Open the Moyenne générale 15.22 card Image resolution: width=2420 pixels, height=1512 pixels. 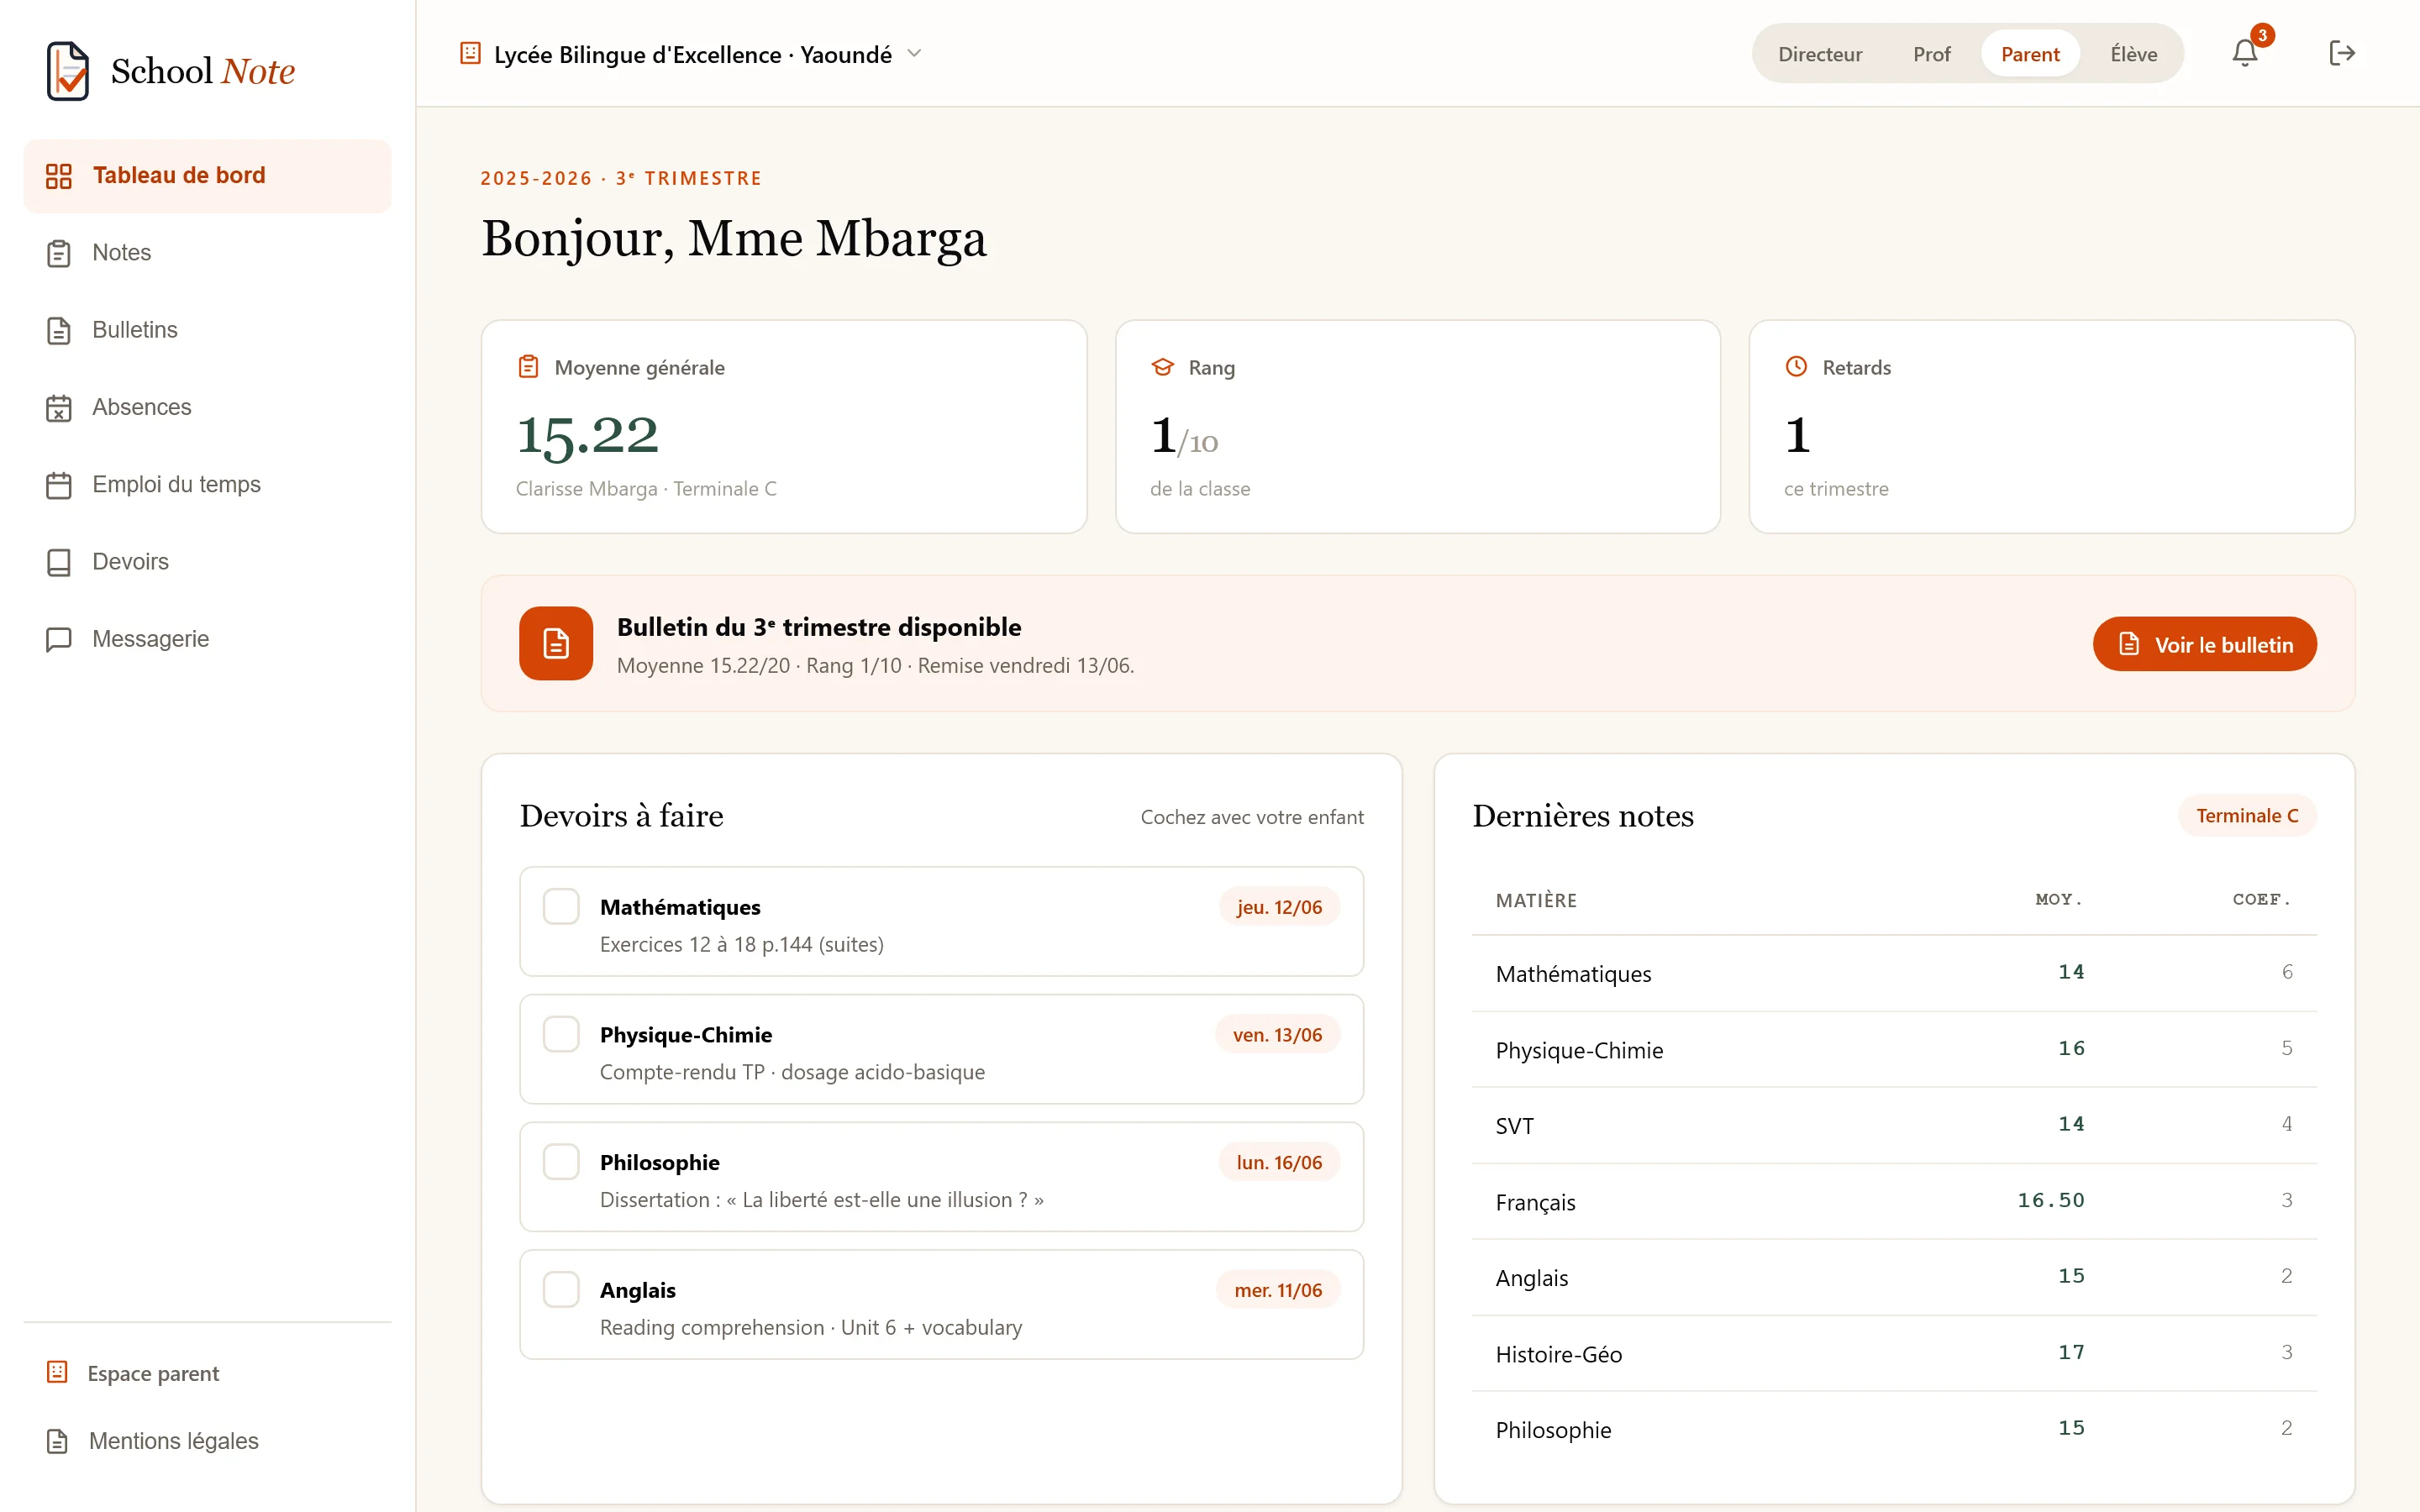coord(784,427)
